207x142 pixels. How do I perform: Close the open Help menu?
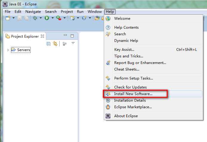click(110, 12)
